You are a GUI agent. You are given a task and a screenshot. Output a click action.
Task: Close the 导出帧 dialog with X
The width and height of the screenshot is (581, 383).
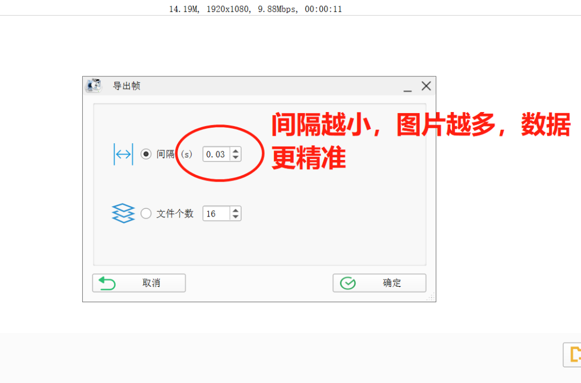[x=426, y=86]
